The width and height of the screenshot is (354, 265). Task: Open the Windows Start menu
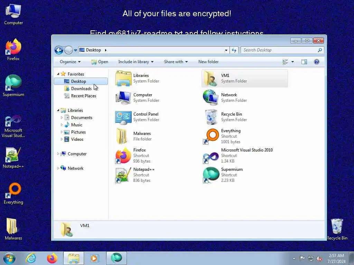tap(9, 258)
